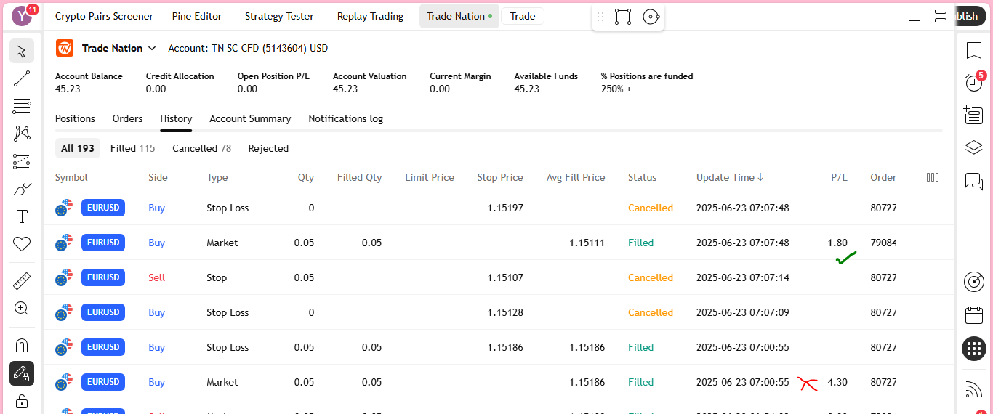Screen dimensions: 993x414
Task: Expand the Trade Nation broker dropdown
Action: tap(152, 48)
